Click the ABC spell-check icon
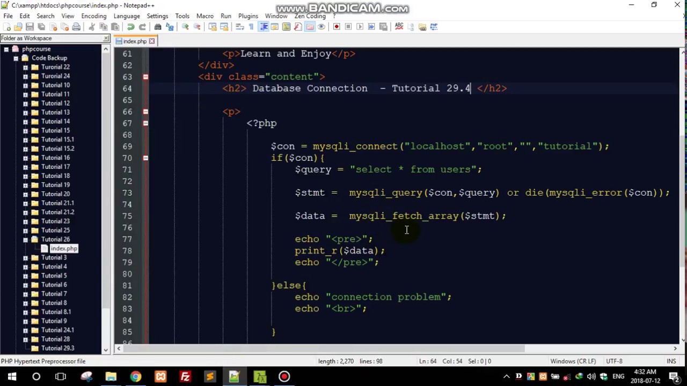 (399, 27)
